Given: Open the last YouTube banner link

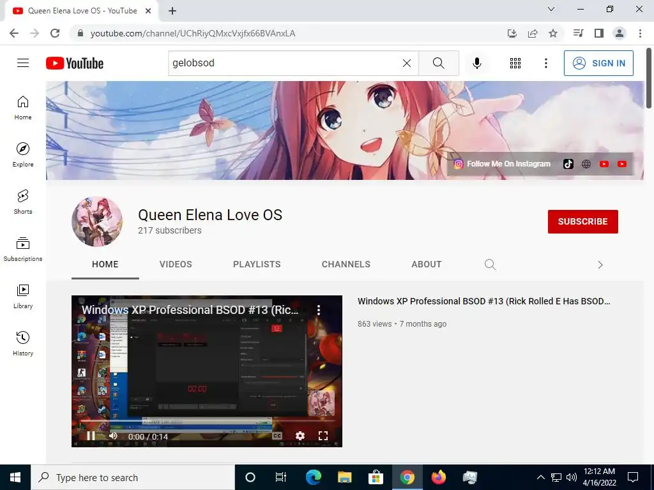Looking at the screenshot, I should coord(622,164).
